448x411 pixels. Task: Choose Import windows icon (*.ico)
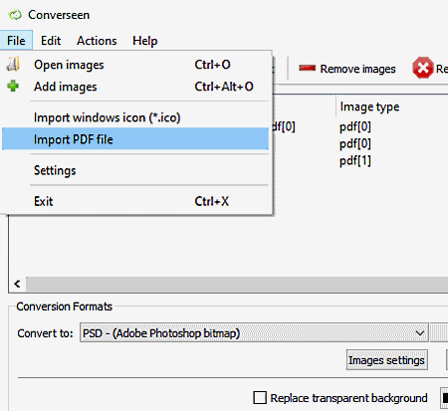[x=135, y=117]
